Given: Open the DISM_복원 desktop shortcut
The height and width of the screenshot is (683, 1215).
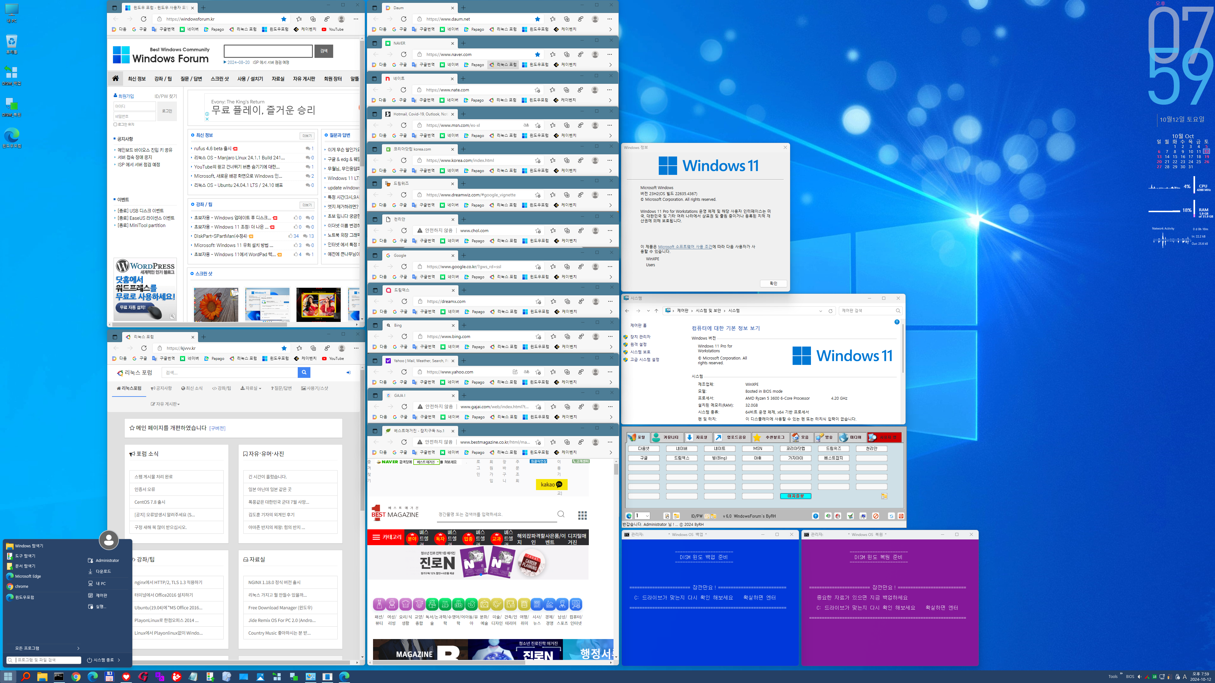Looking at the screenshot, I should 12,107.
